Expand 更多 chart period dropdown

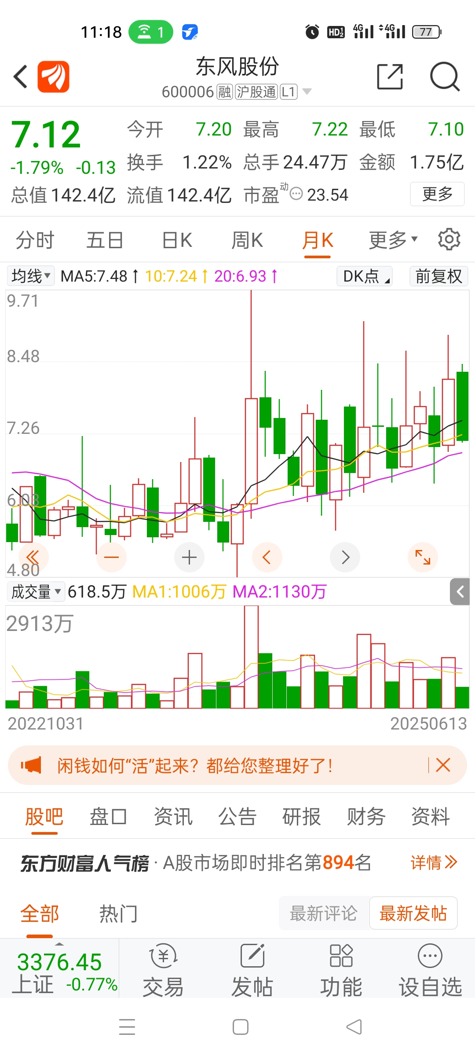393,239
